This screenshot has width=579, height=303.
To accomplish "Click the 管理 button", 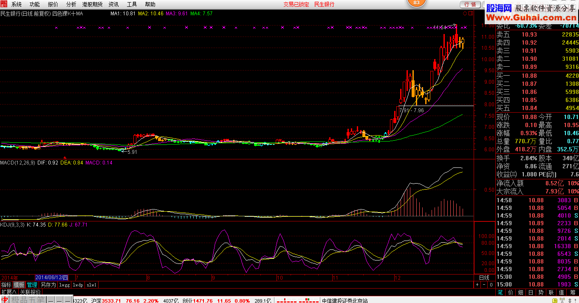I will click(32, 285).
